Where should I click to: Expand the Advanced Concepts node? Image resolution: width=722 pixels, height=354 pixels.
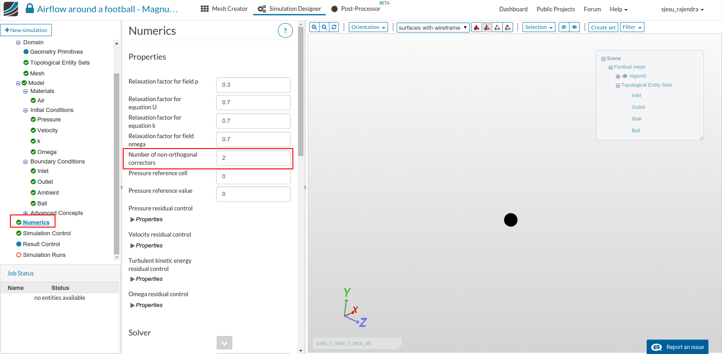26,214
